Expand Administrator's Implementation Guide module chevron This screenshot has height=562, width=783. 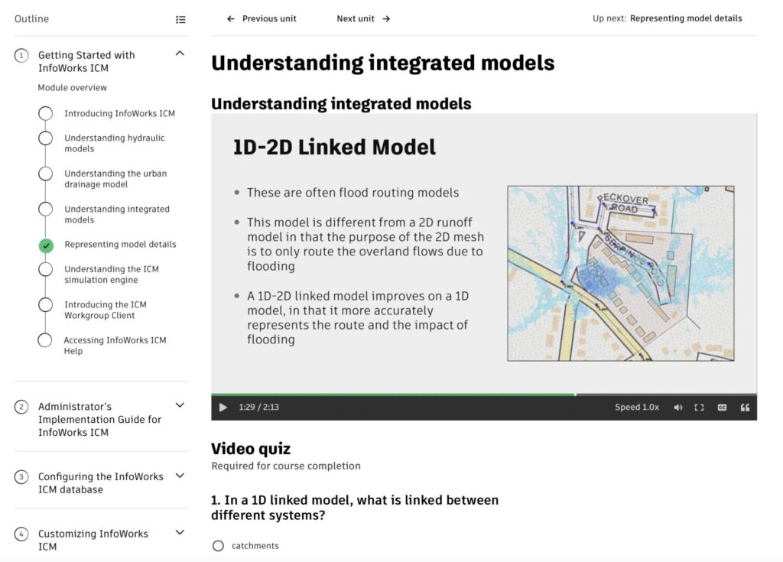pos(180,405)
